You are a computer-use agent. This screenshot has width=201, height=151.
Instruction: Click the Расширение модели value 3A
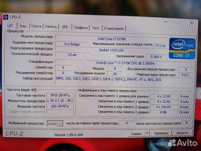(x=115, y=74)
